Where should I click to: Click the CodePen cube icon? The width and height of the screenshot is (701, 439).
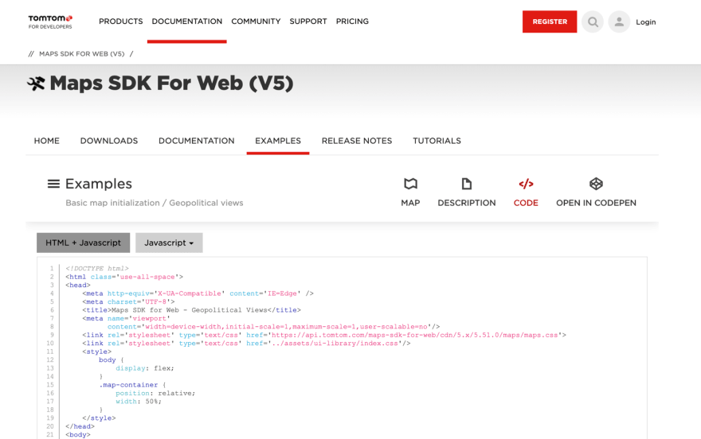click(x=596, y=184)
